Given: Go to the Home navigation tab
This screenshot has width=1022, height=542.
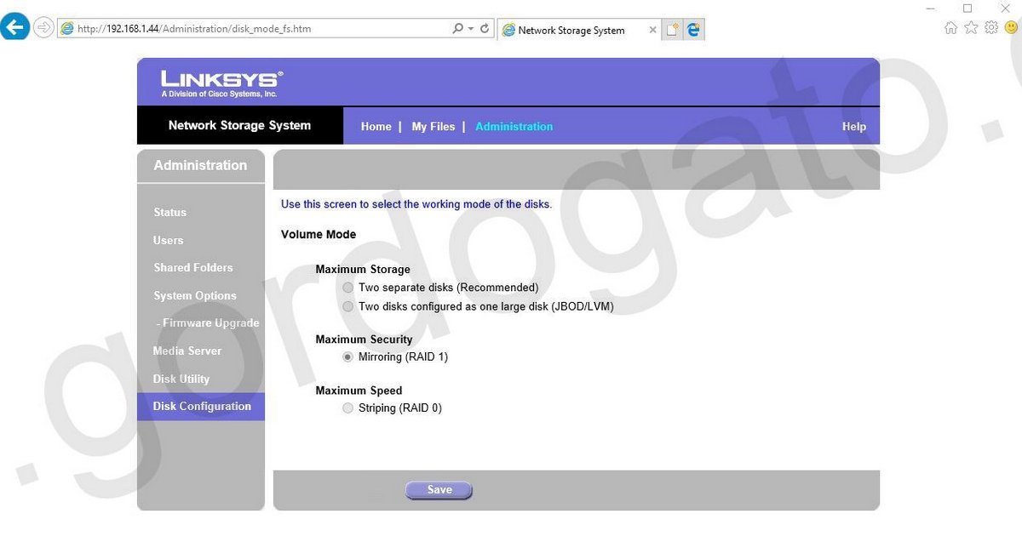Looking at the screenshot, I should 376,127.
